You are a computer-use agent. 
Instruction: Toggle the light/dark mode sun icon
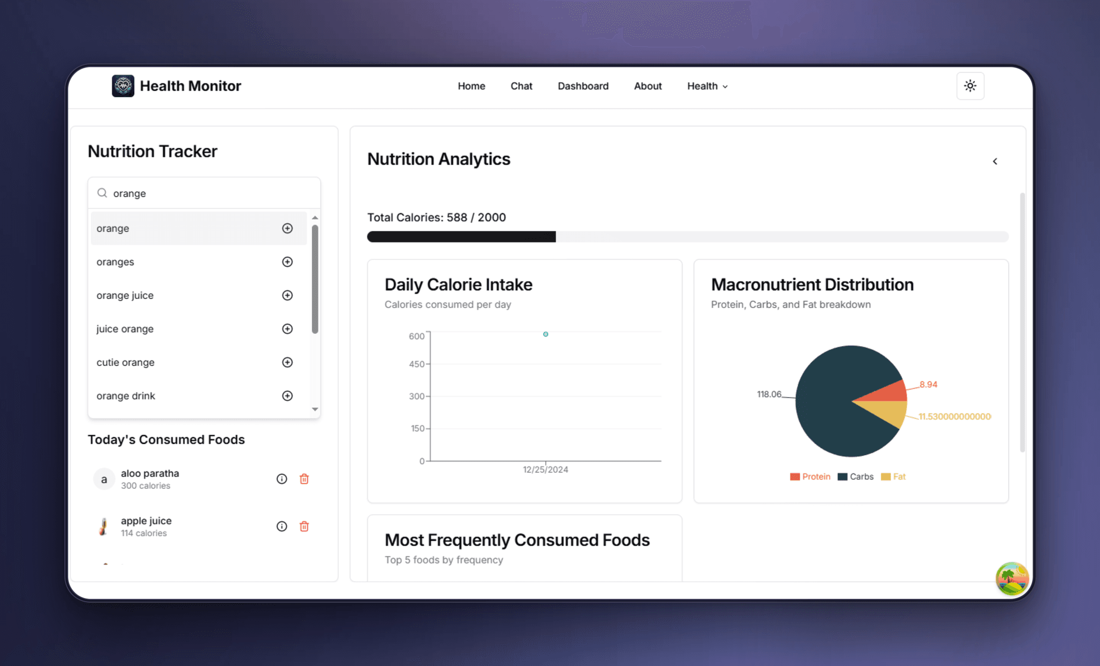pos(971,86)
